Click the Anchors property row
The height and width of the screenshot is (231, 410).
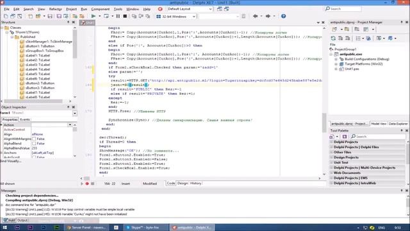coord(38,153)
